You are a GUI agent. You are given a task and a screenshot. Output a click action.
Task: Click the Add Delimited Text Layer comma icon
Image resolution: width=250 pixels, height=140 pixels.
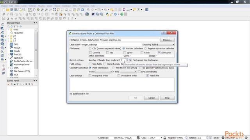tap(2, 52)
